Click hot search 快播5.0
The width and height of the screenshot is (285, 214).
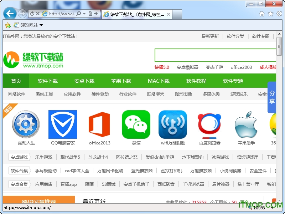162,67
